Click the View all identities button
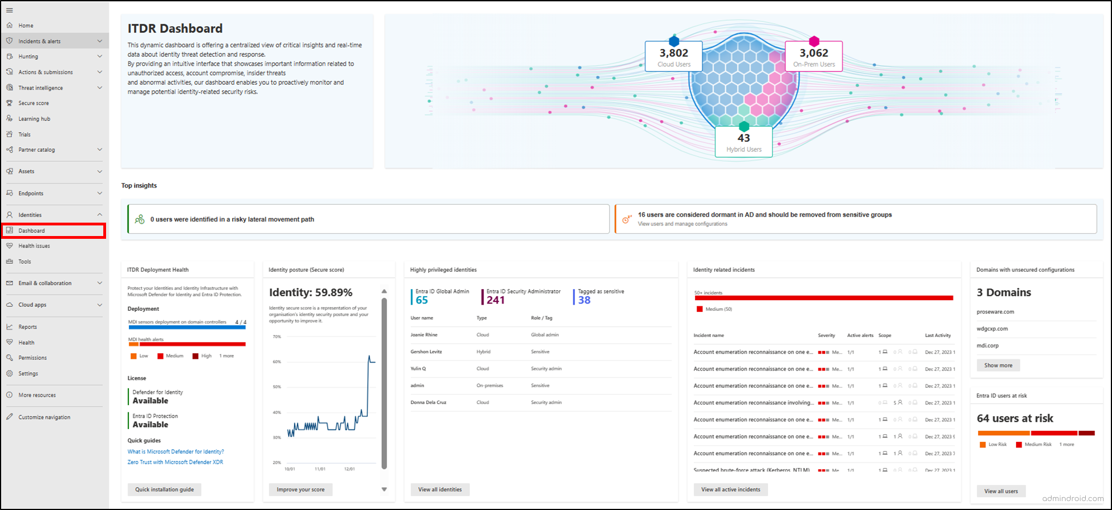The width and height of the screenshot is (1112, 510). coord(440,489)
